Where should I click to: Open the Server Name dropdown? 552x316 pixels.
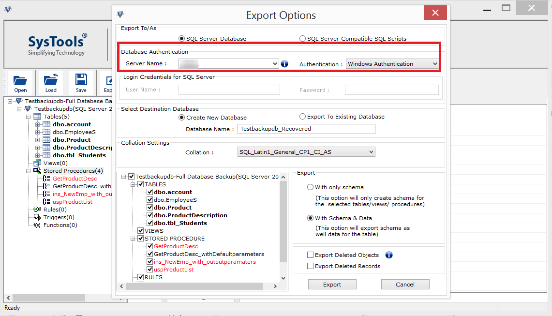[275, 64]
